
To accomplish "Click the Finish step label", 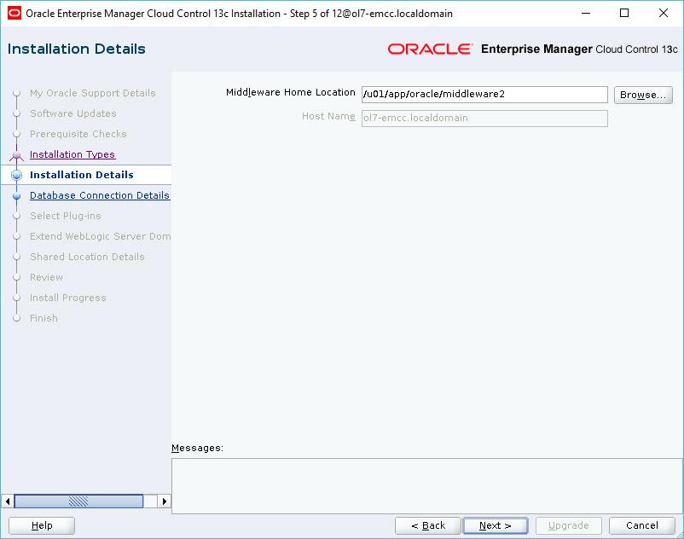I will (x=43, y=318).
